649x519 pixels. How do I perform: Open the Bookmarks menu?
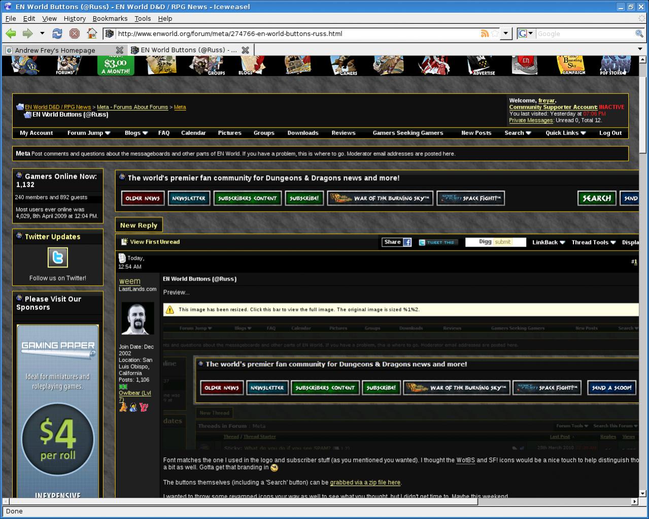(110, 18)
